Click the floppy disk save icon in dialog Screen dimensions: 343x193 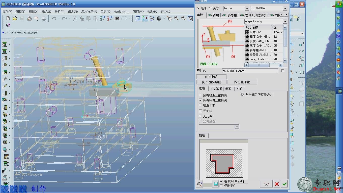tap(215, 184)
